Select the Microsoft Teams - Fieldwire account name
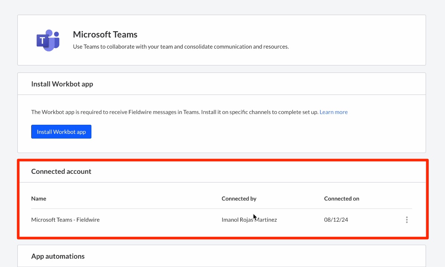 [65, 219]
